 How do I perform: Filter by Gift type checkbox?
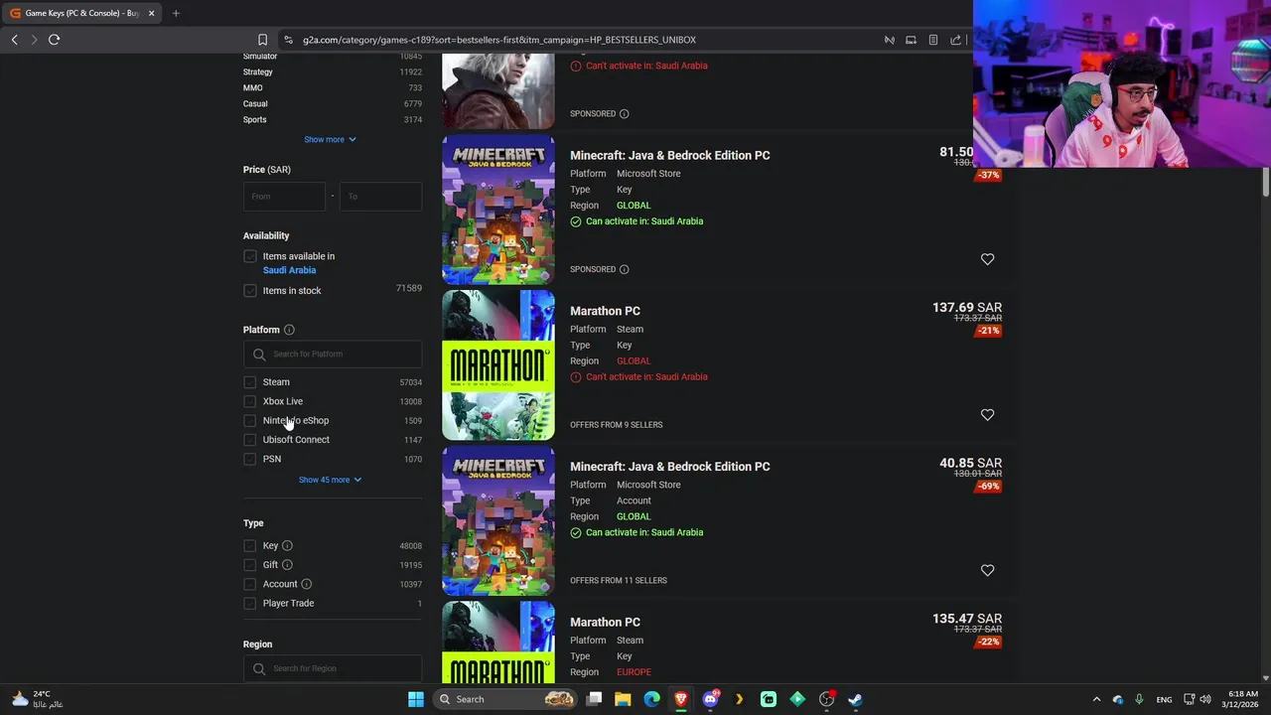point(250,565)
